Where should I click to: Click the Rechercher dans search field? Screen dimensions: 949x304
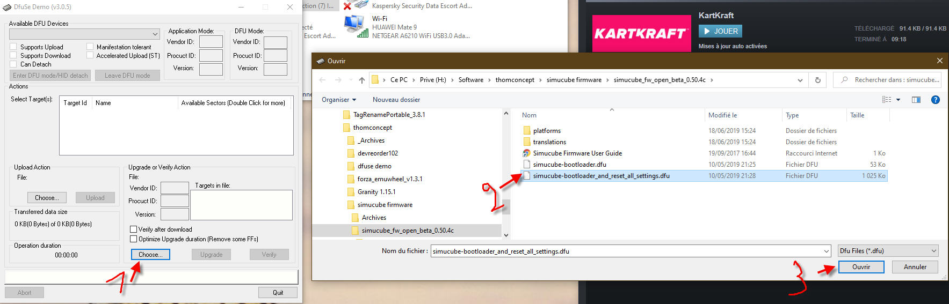pos(887,80)
